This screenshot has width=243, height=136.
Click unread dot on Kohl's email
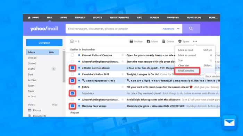click(79, 87)
